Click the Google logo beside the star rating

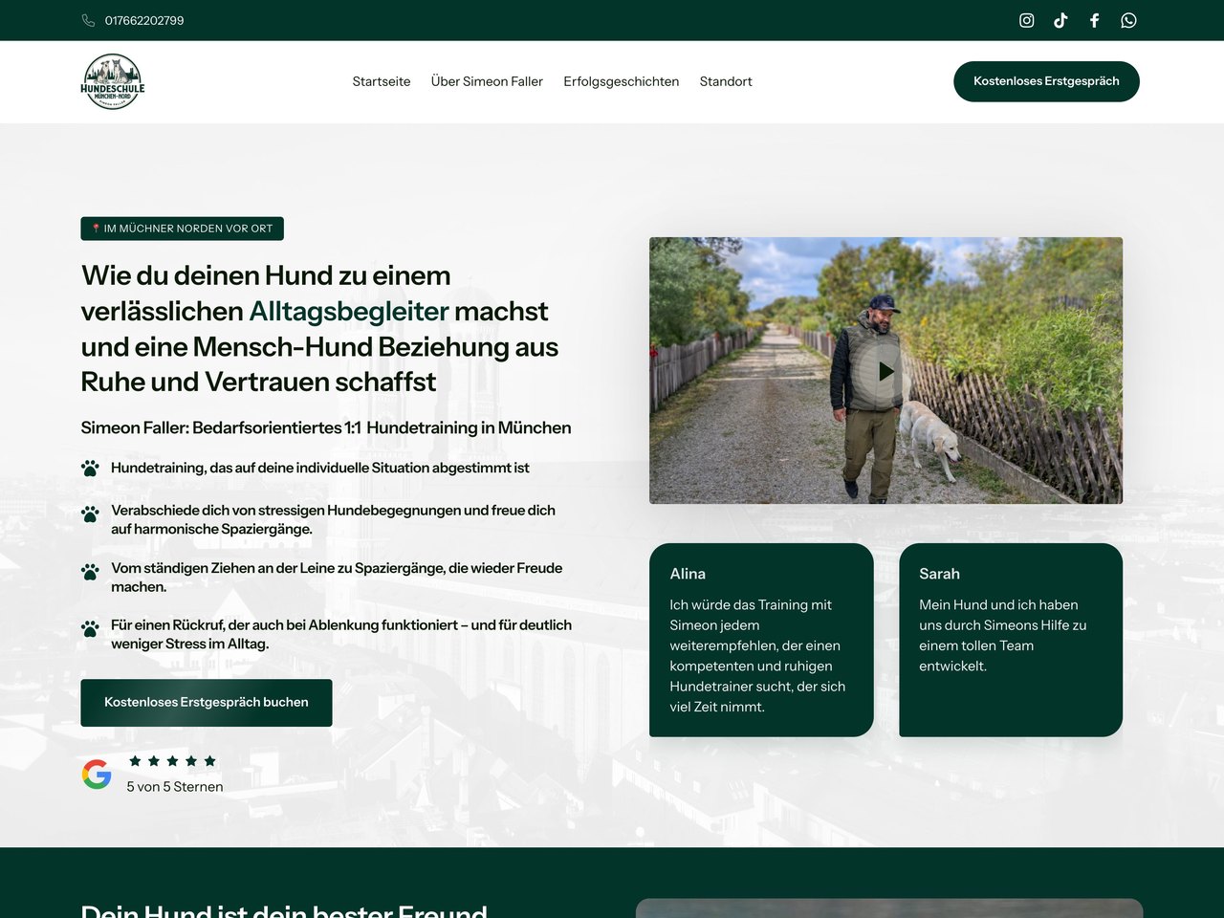coord(97,774)
